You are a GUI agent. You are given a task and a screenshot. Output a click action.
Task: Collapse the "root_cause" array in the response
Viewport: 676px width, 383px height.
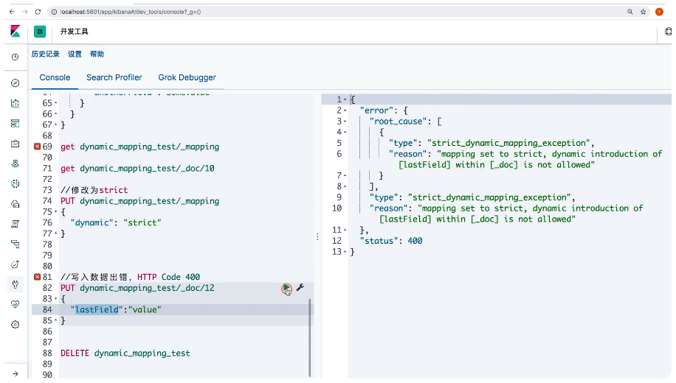pyautogui.click(x=345, y=122)
